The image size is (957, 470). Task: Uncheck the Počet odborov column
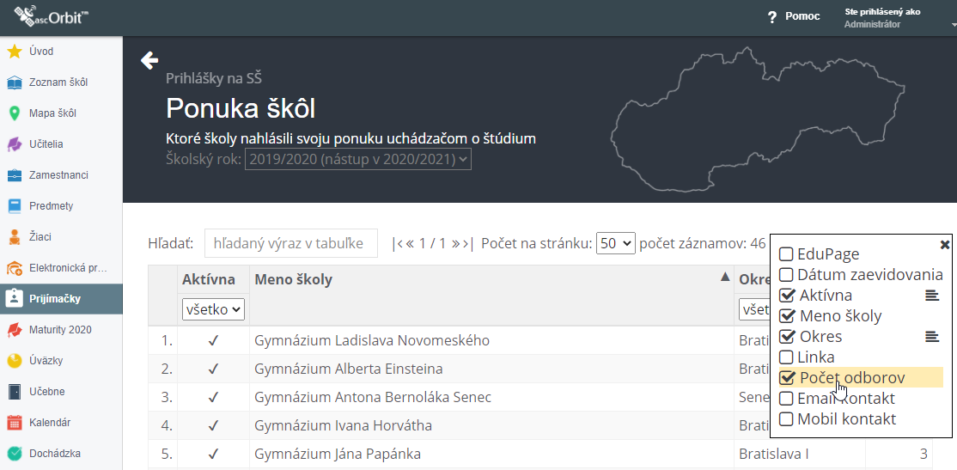click(786, 378)
